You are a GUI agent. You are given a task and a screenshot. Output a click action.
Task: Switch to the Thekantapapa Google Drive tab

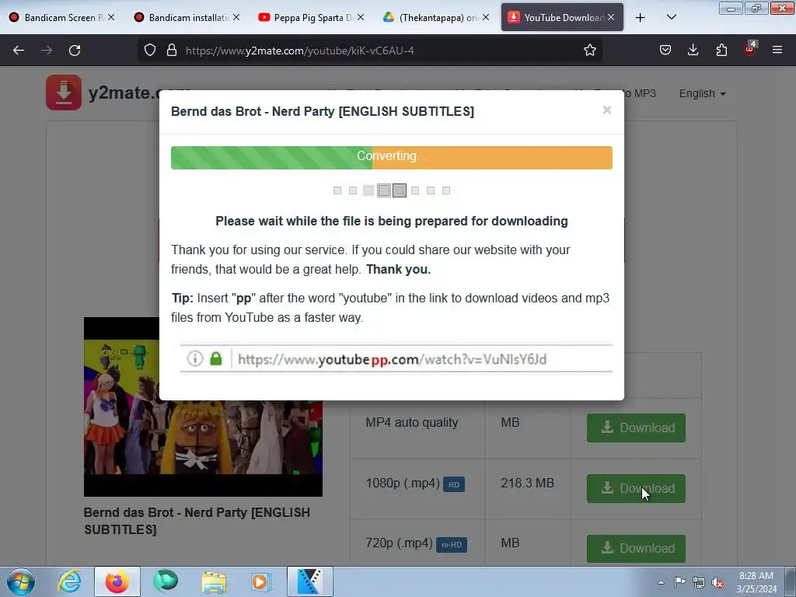click(436, 18)
